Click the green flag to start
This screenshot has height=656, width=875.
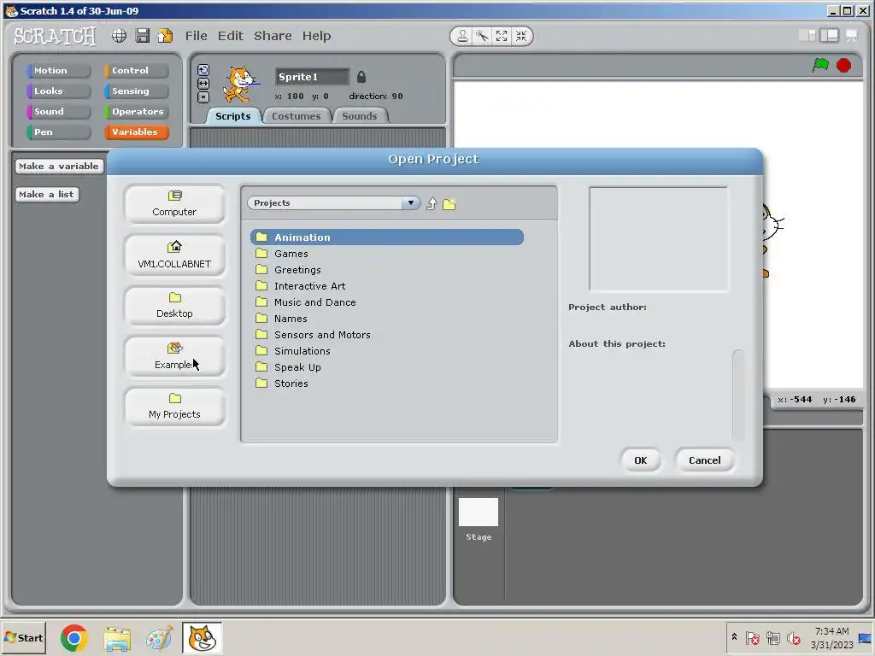pos(820,65)
